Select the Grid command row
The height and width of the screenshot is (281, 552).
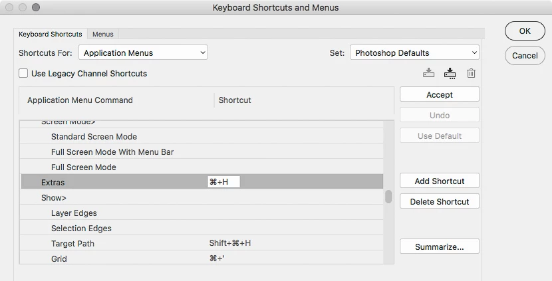[x=202, y=258]
